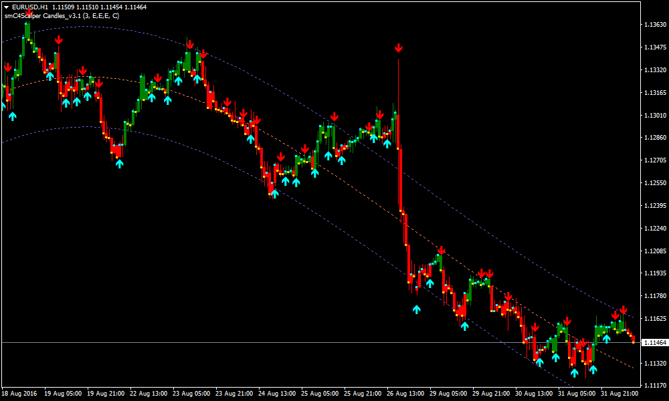Click the lowest cyan up arrow on 31 Aug
Image resolution: width=669 pixels, height=401 pixels.
(574, 372)
